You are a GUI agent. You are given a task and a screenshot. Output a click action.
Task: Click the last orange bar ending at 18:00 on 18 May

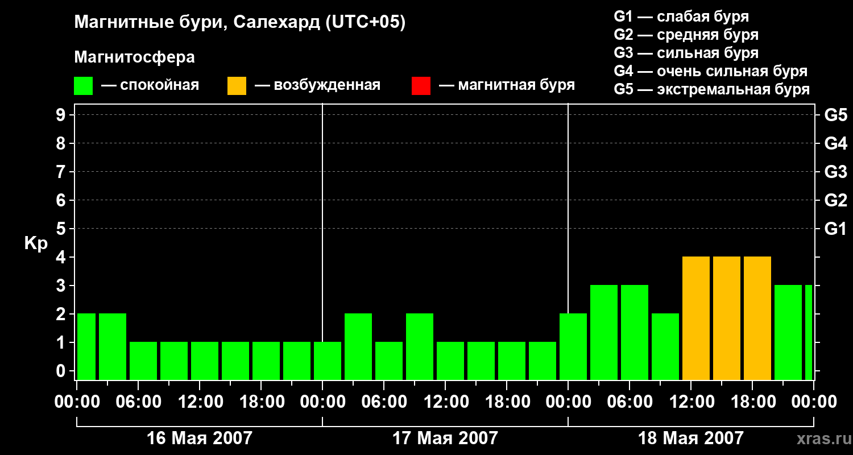[757, 318]
